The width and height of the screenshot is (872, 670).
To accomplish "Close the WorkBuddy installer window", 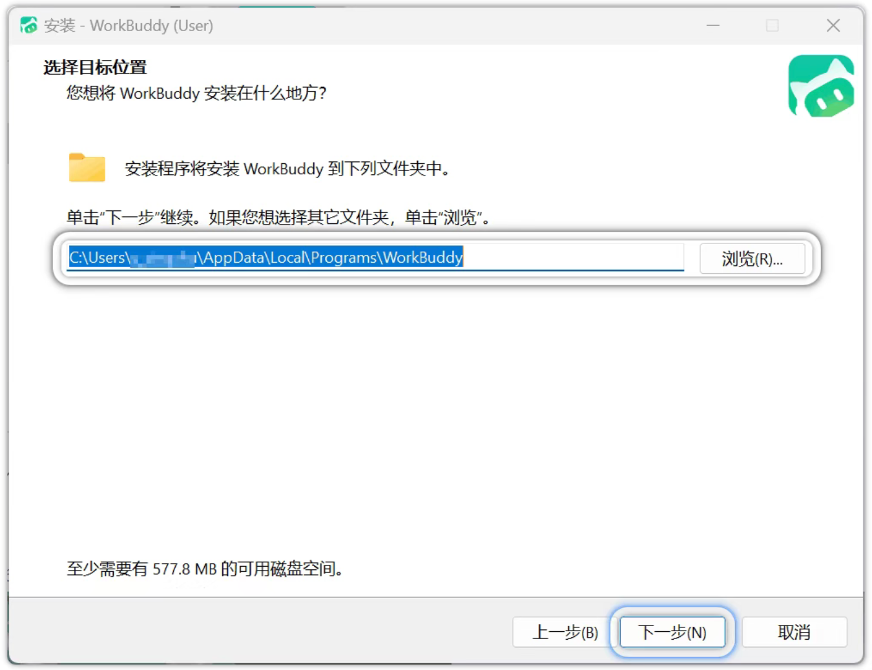I will [x=833, y=25].
